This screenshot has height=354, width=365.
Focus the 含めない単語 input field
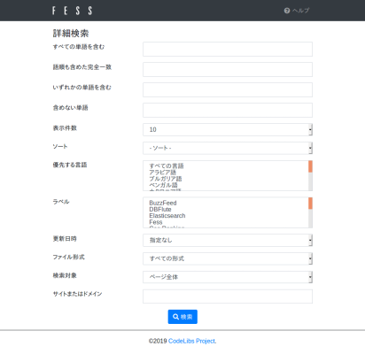click(228, 110)
